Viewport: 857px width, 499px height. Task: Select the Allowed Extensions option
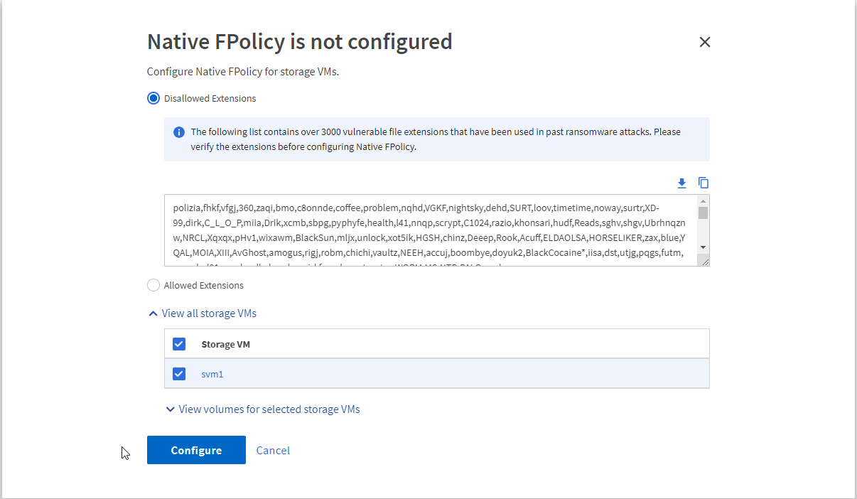click(x=153, y=284)
